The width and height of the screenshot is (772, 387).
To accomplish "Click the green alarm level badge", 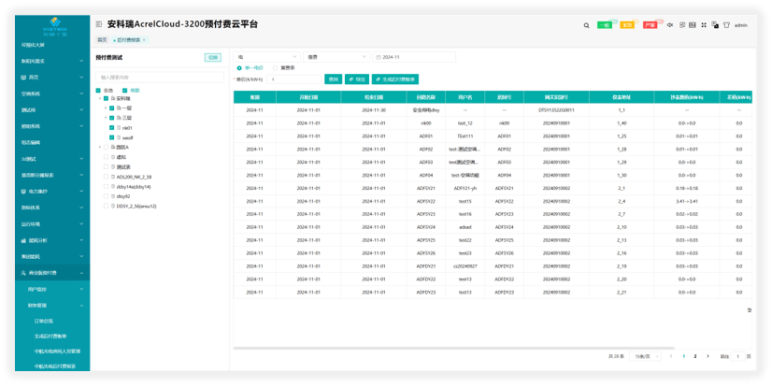I will coord(604,25).
